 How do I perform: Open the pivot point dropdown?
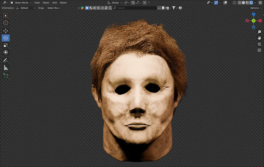[x=127, y=3]
